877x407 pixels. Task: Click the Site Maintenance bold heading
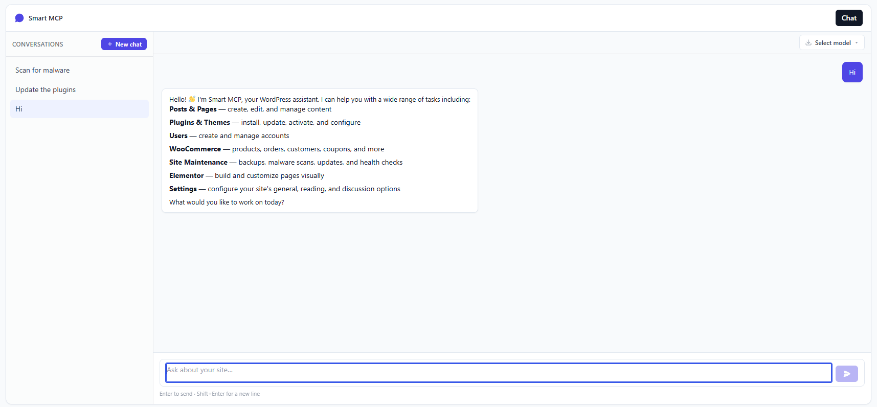[198, 162]
